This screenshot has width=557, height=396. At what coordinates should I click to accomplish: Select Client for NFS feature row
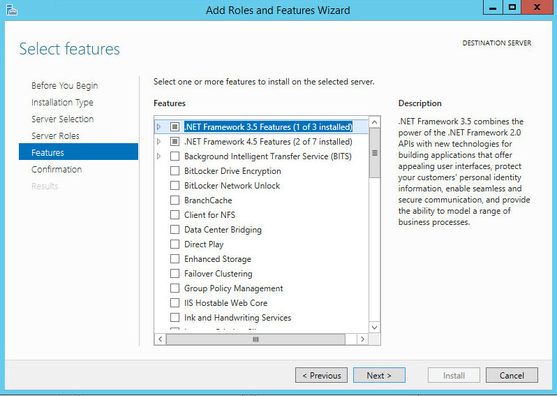point(209,215)
